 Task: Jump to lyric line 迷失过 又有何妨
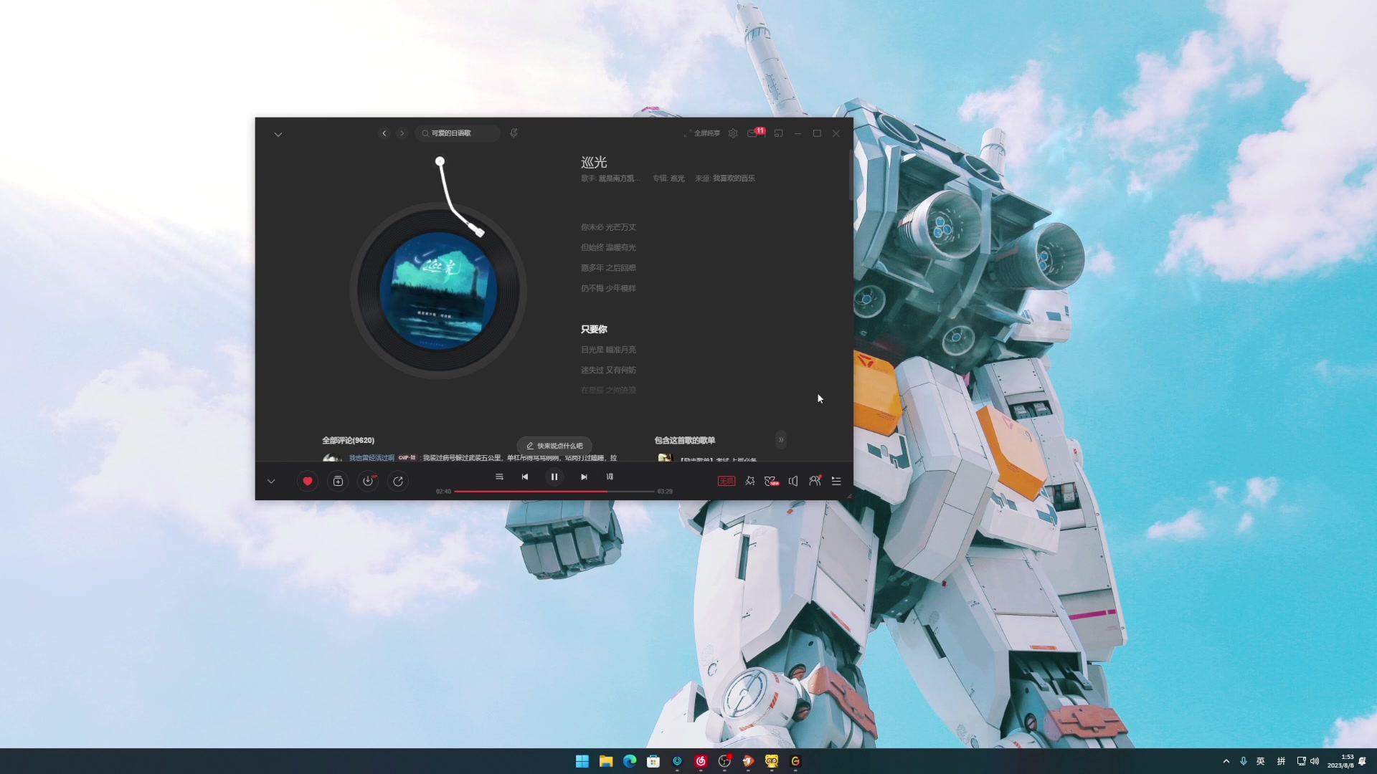pyautogui.click(x=608, y=371)
